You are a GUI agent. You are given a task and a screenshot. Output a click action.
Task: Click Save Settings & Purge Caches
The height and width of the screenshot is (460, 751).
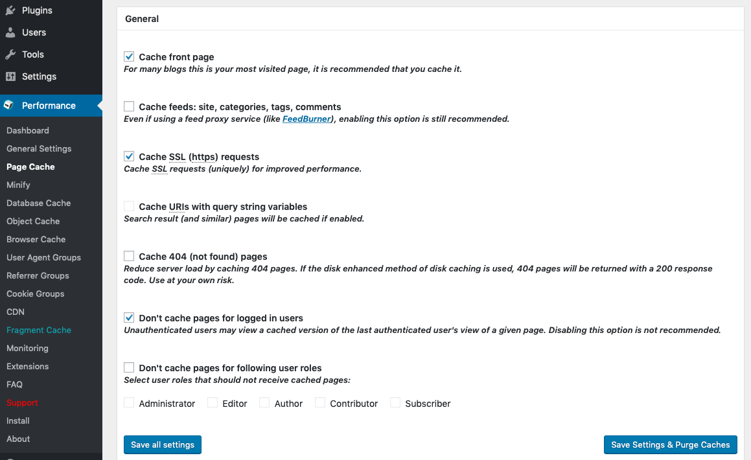[670, 444]
